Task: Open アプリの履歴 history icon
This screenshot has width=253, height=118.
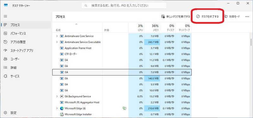Action: 5,42
